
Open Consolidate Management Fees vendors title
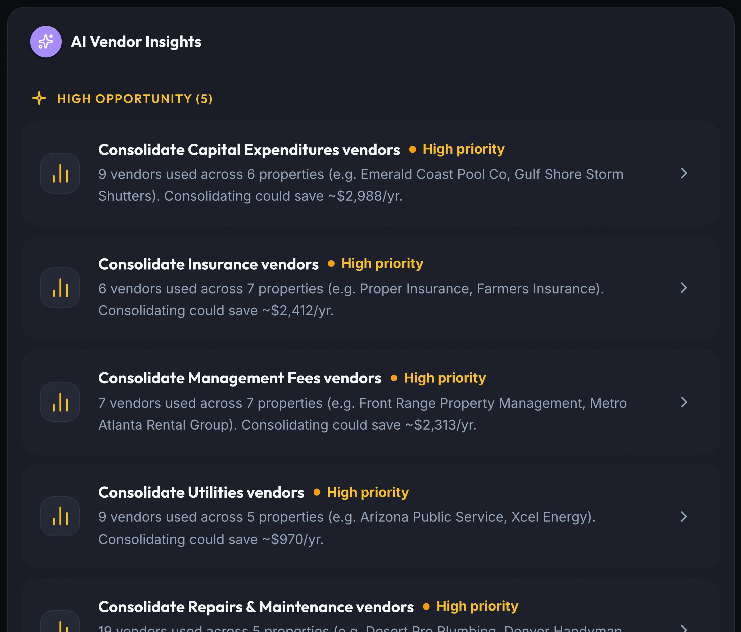(x=240, y=378)
